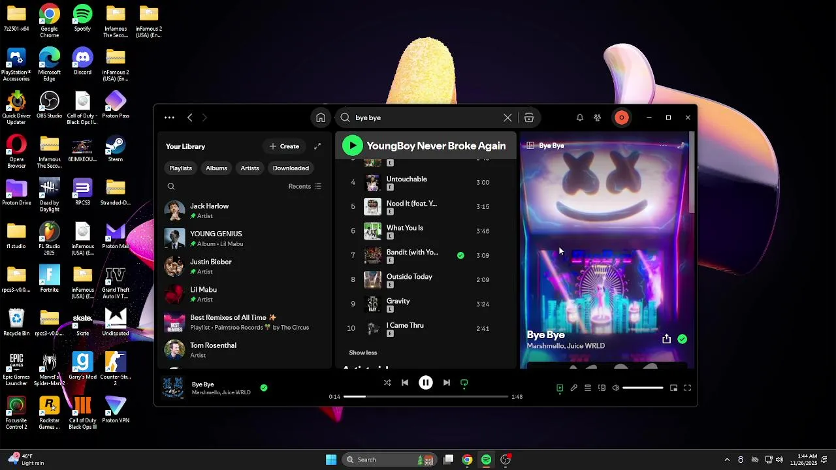Click the now playing album art thumbnail

click(x=173, y=388)
